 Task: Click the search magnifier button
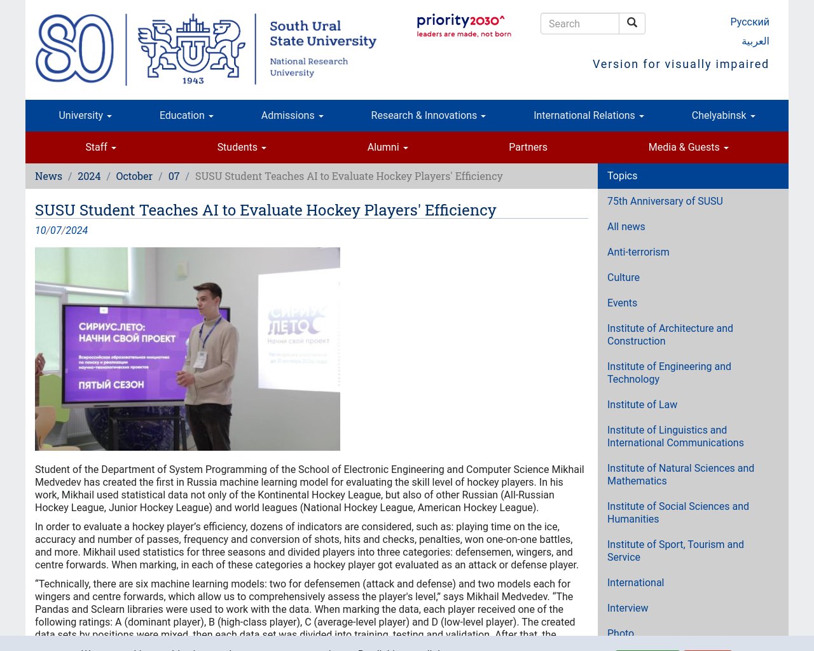tap(632, 24)
